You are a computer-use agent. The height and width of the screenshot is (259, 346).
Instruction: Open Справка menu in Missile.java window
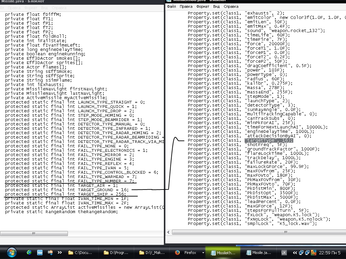[59, 8]
